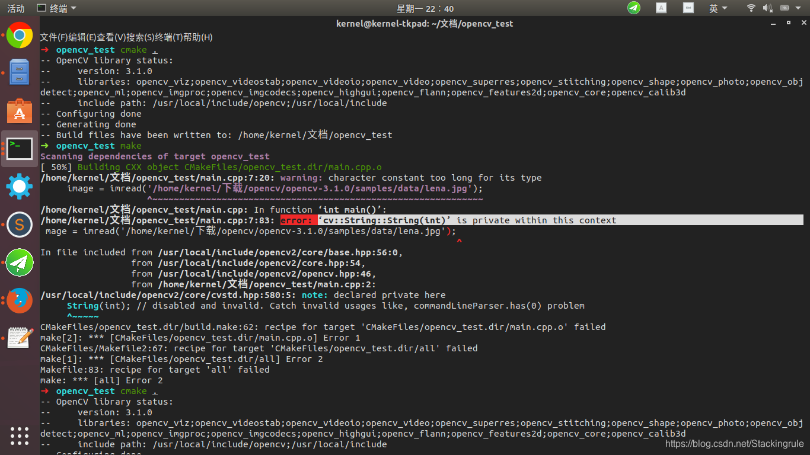
Task: Open 终端(T) menu
Action: click(169, 37)
